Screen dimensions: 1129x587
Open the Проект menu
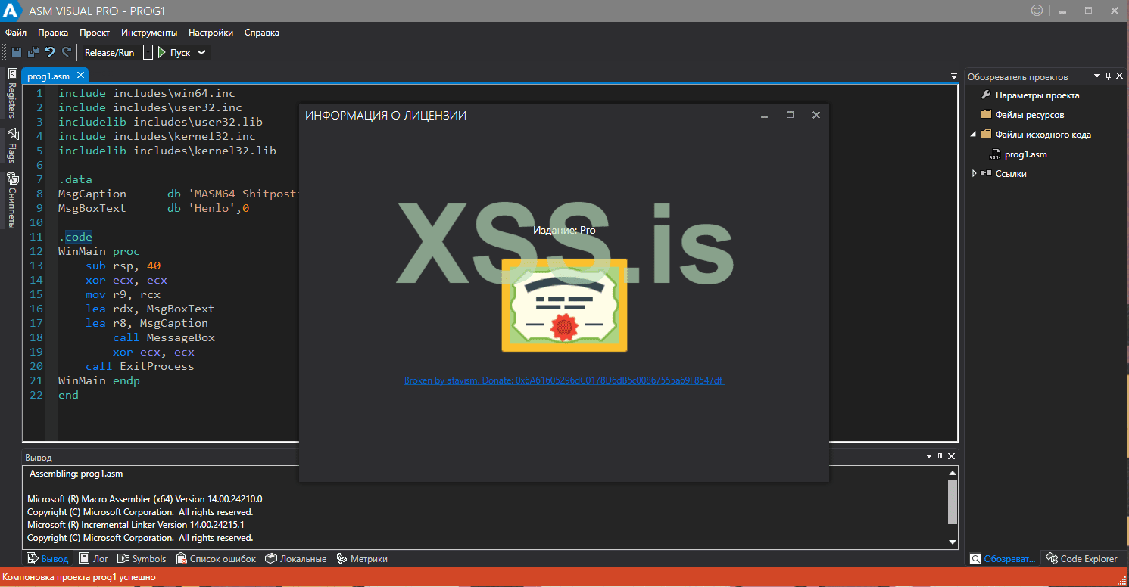95,33
